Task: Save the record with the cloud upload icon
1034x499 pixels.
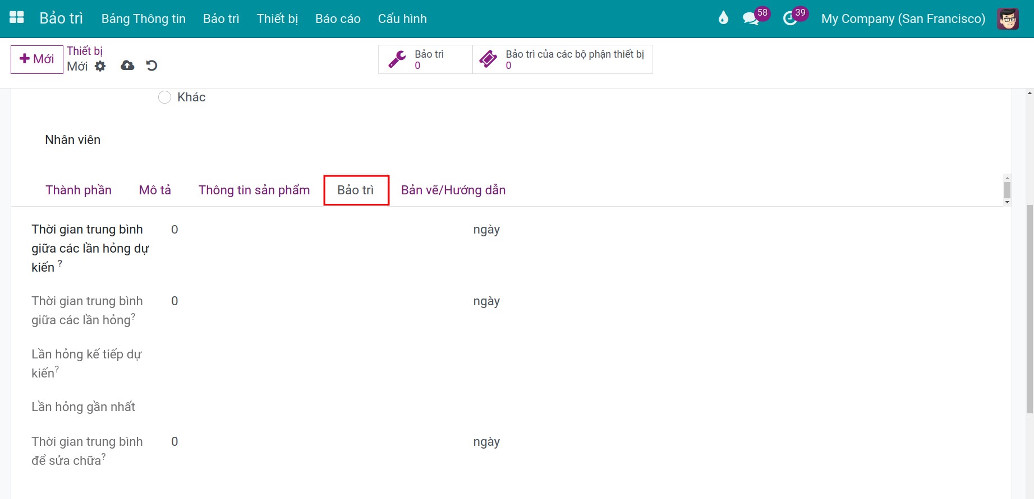Action: click(x=127, y=66)
